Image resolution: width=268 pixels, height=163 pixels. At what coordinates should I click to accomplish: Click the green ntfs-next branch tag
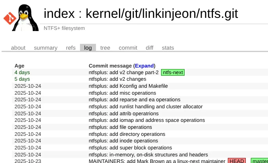point(173,73)
